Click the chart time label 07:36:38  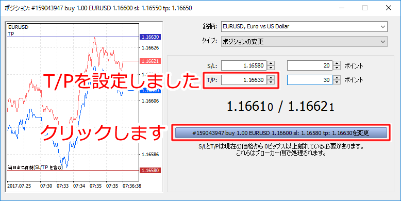[132, 186]
